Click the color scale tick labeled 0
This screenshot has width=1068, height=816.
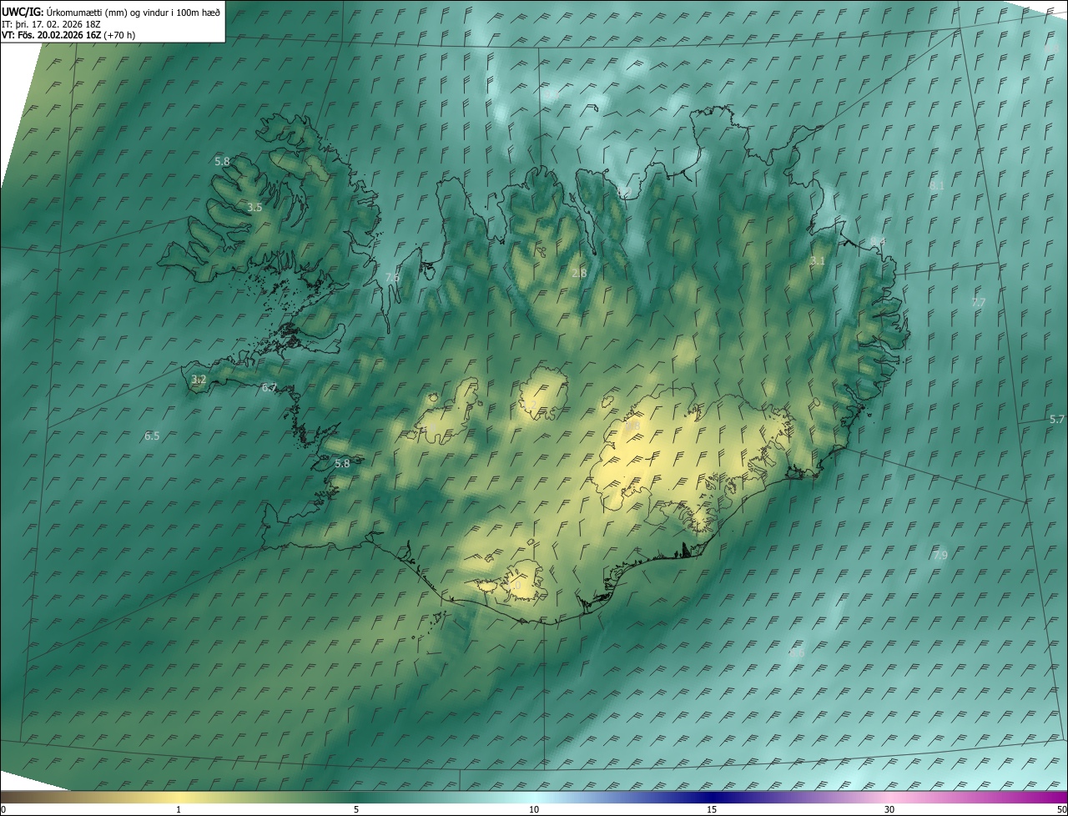(3, 809)
